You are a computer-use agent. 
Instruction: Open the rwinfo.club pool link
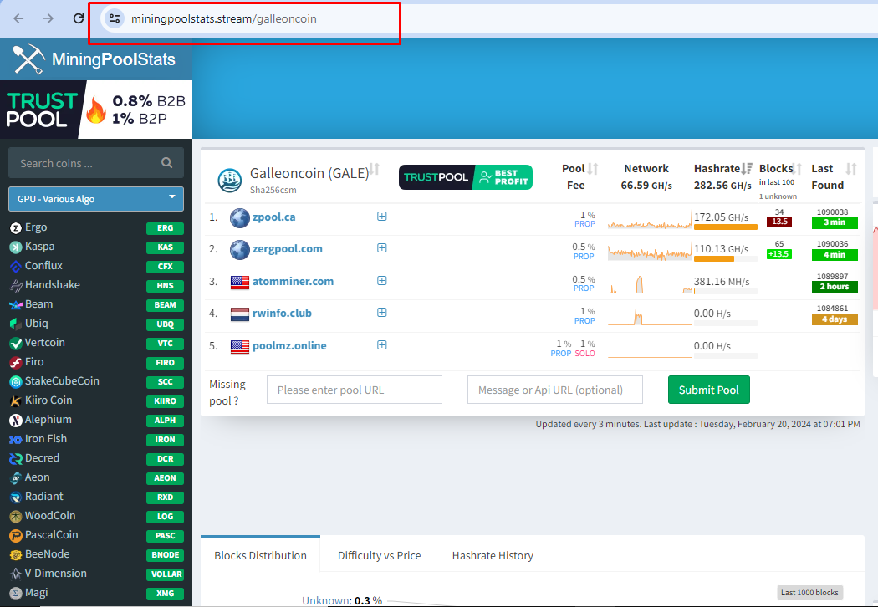coord(282,313)
